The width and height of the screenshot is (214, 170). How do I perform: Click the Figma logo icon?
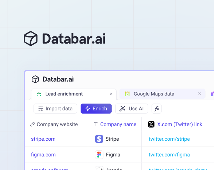click(x=99, y=155)
